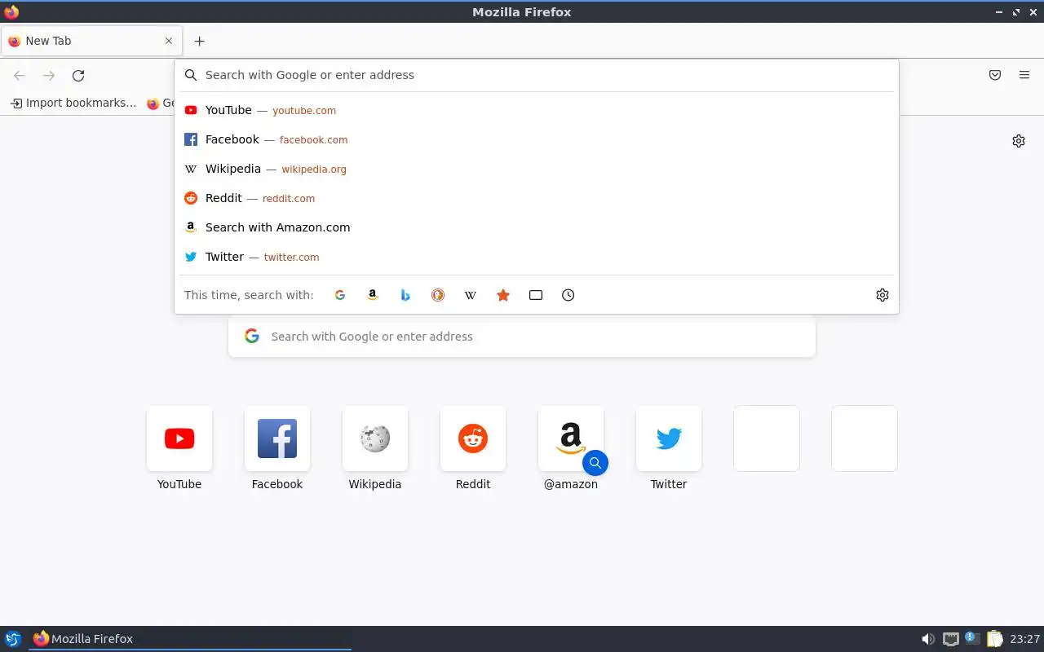Open the Twitter top site tile
This screenshot has height=652, width=1044.
669,438
